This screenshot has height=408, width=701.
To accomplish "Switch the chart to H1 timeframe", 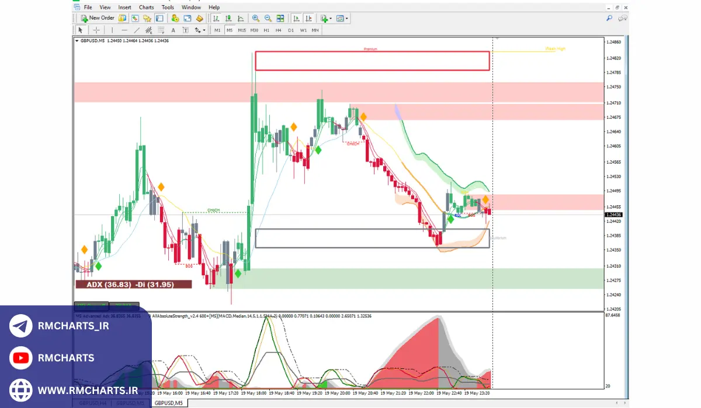I will click(266, 30).
